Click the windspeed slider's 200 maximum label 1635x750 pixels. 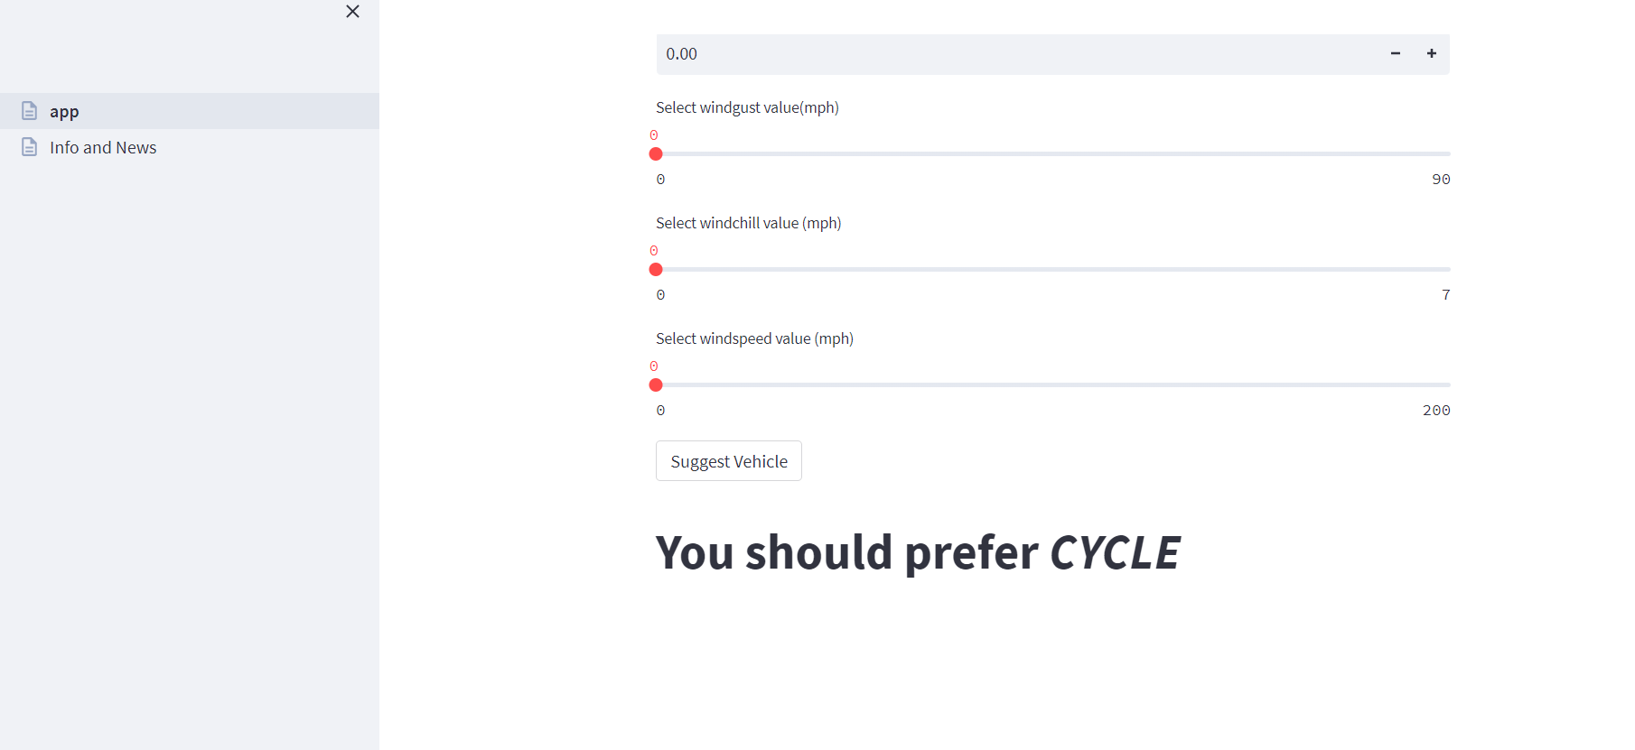tap(1435, 411)
